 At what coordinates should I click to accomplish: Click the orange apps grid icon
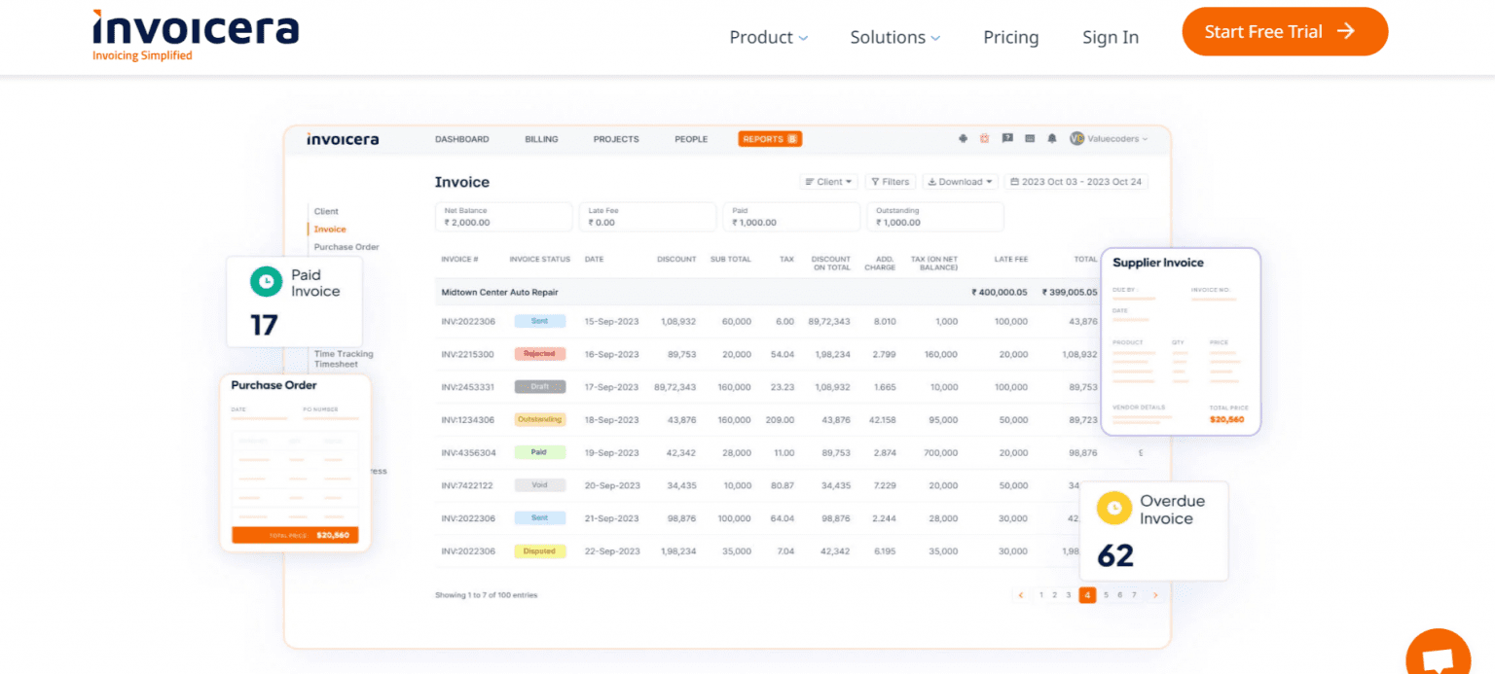click(984, 138)
